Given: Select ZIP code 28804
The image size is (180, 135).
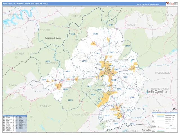Looking at the screenshot, I should [x=111, y=66].
